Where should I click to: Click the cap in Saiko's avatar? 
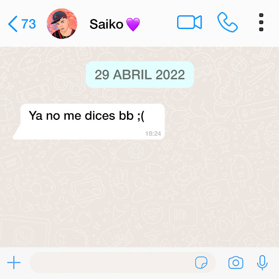pos(59,17)
